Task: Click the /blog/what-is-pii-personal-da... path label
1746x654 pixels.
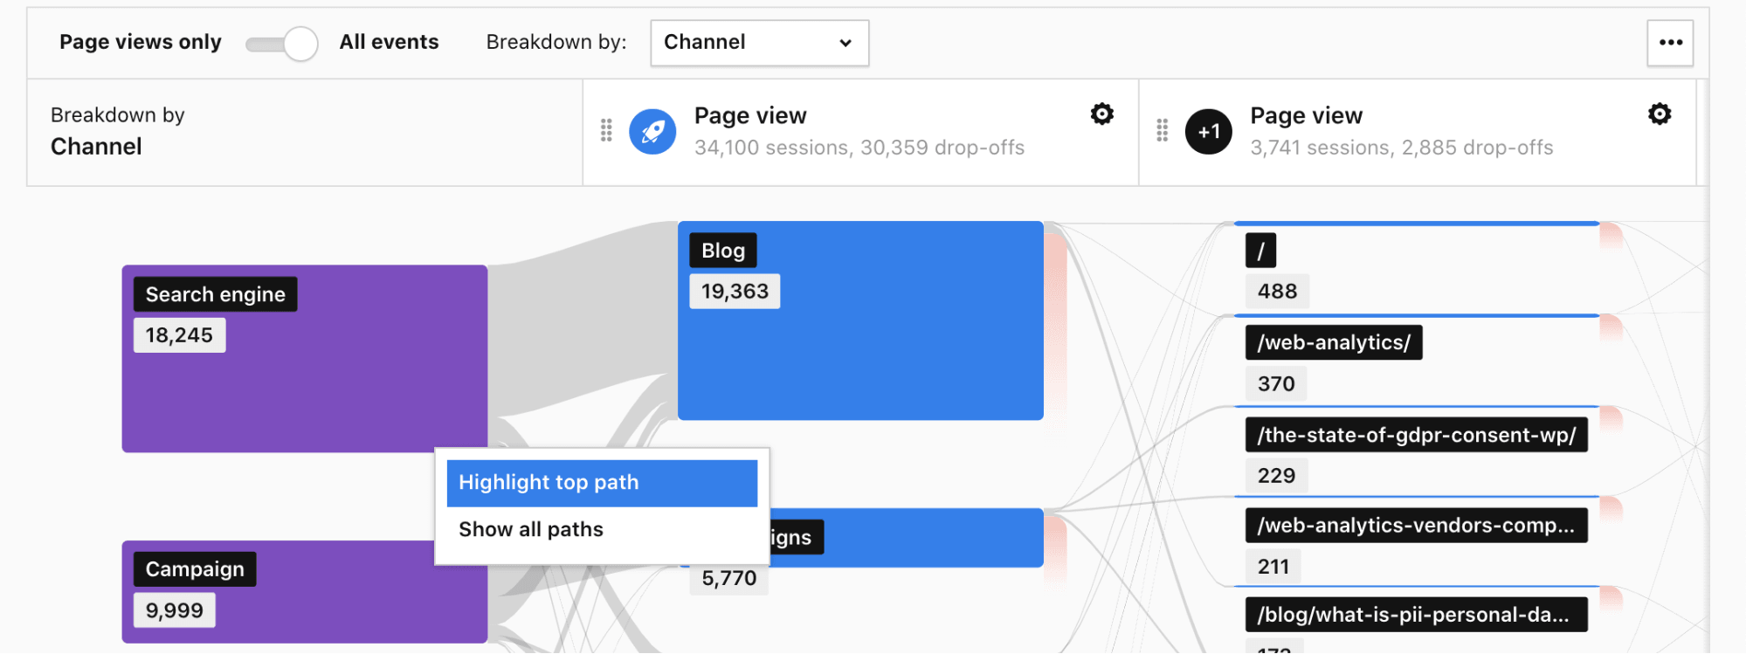Action: point(1415,615)
